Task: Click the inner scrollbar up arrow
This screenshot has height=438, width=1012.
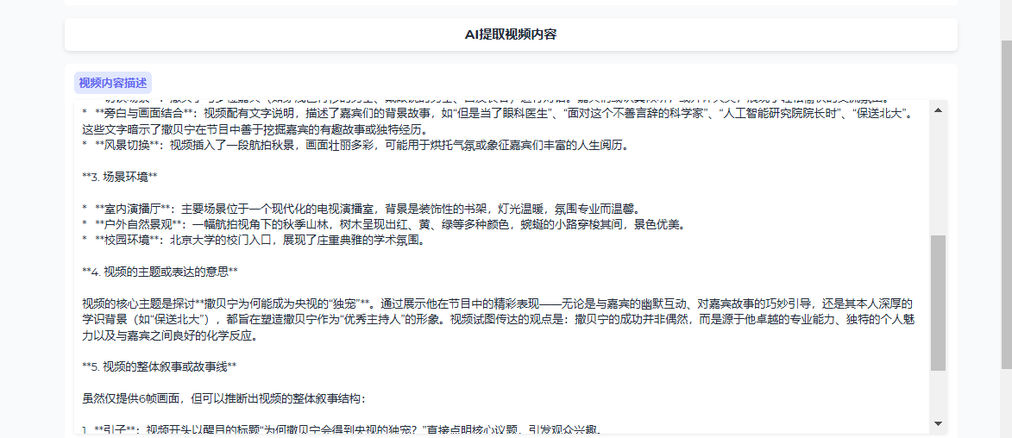Action: click(x=938, y=109)
